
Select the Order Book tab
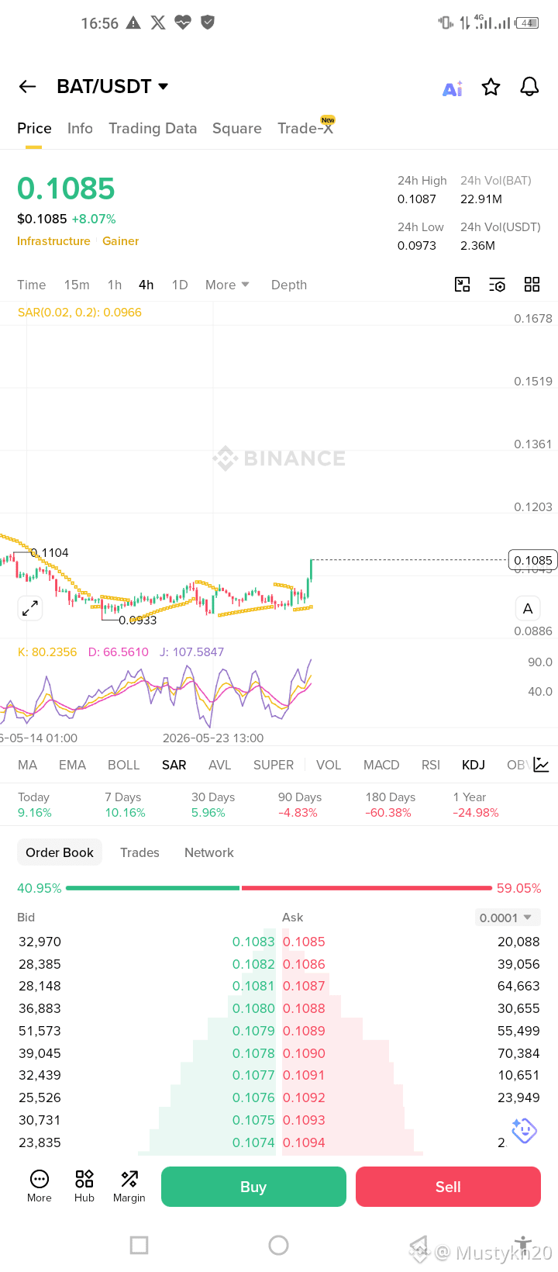pos(60,852)
